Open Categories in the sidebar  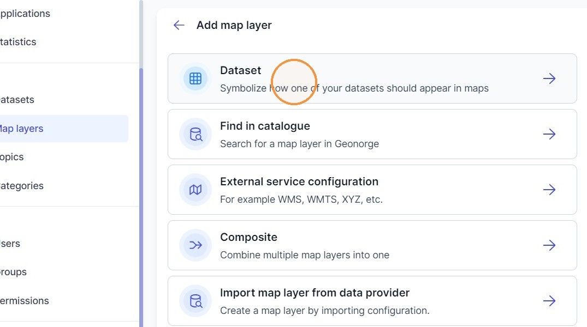point(21,186)
